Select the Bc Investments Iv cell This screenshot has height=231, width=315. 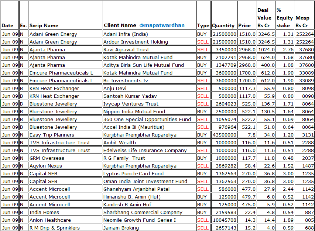click(x=149, y=80)
